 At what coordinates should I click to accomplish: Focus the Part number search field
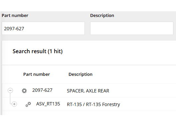43,28
